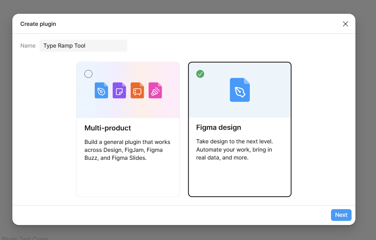Click the blue Design file icon in Multi-product
The image size is (376, 240).
(102, 90)
